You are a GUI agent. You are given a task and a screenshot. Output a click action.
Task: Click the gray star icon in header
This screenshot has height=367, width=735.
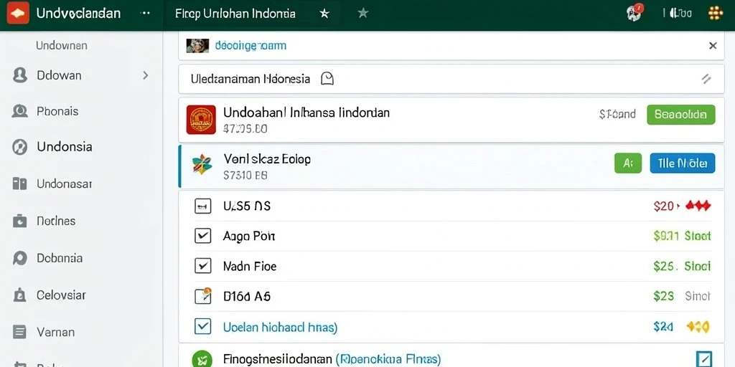(362, 13)
